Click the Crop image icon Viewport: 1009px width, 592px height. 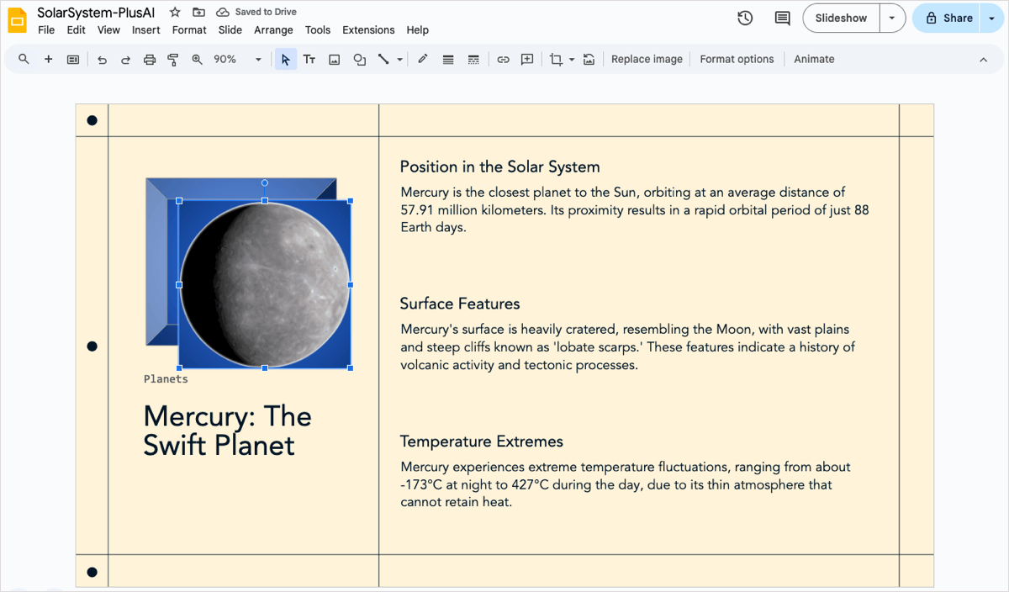click(556, 59)
